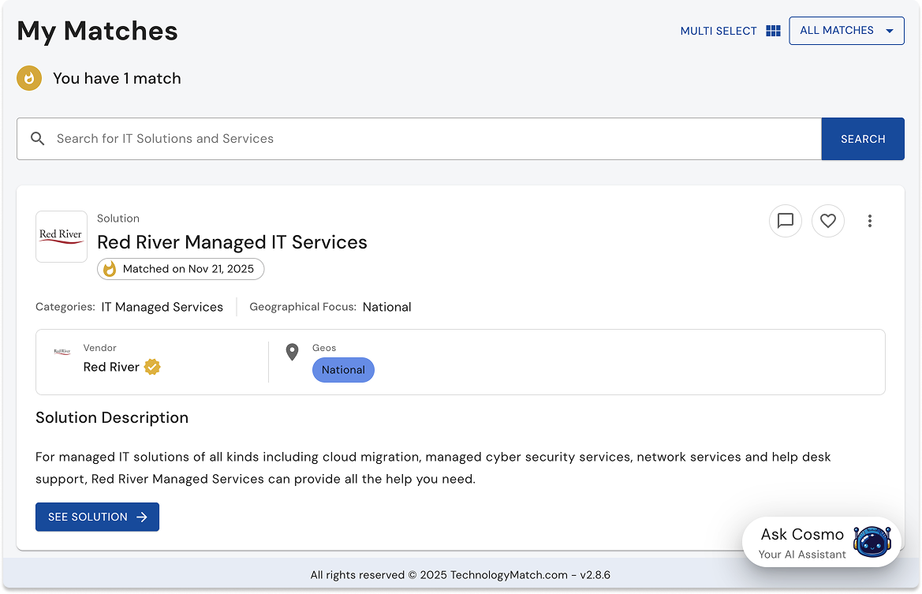Click the magnifier icon in search bar
The image size is (922, 594).
[38, 139]
